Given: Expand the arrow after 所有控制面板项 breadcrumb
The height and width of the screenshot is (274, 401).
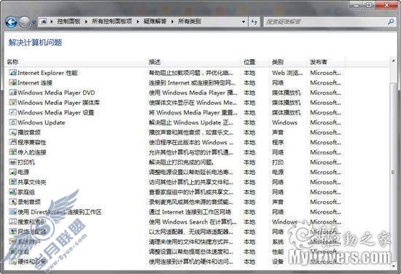Looking at the screenshot, I should pos(138,21).
